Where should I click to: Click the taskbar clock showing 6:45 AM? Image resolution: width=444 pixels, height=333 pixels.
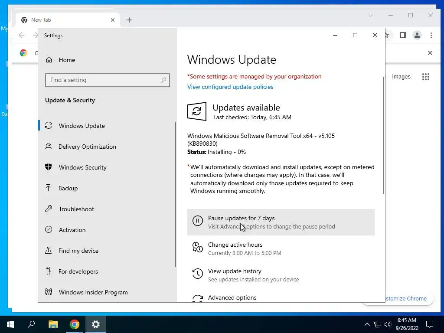(x=407, y=324)
